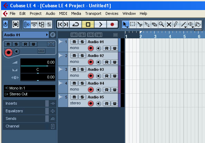Select the Split scissors tool
This screenshot has width=205, height=143.
pyautogui.click(x=140, y=25)
